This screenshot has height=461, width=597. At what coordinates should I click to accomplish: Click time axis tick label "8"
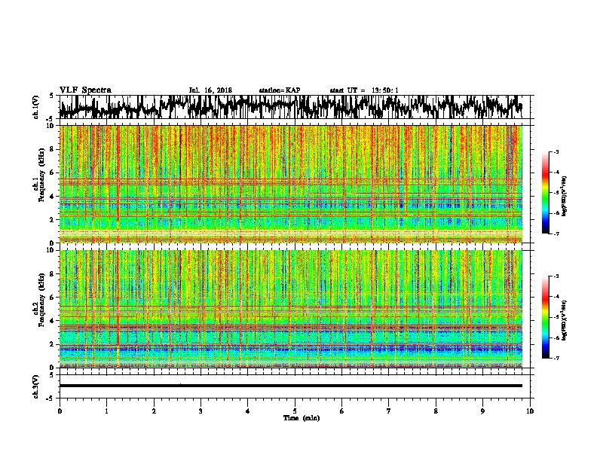[436, 411]
